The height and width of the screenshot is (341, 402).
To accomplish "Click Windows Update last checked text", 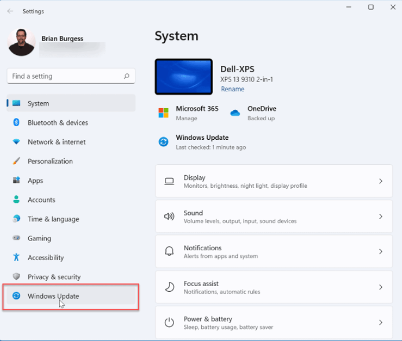I will (211, 147).
